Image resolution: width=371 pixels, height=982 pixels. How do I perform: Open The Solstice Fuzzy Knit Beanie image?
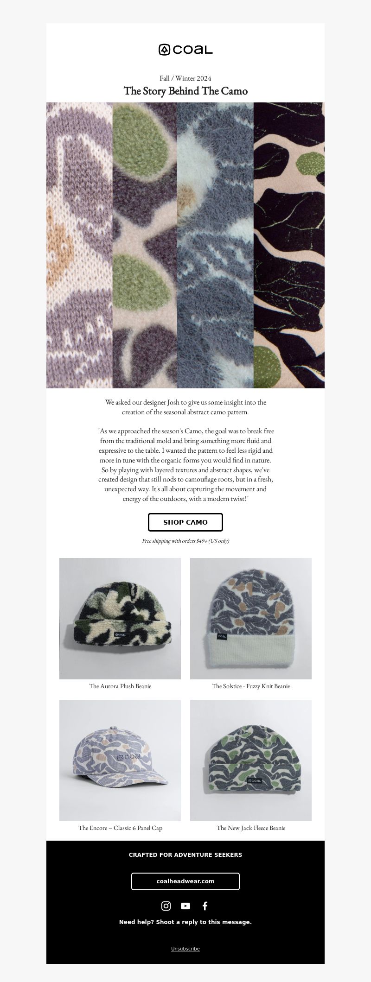251,618
